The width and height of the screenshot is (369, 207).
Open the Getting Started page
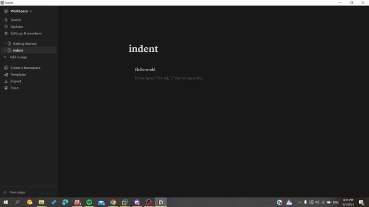click(x=24, y=44)
